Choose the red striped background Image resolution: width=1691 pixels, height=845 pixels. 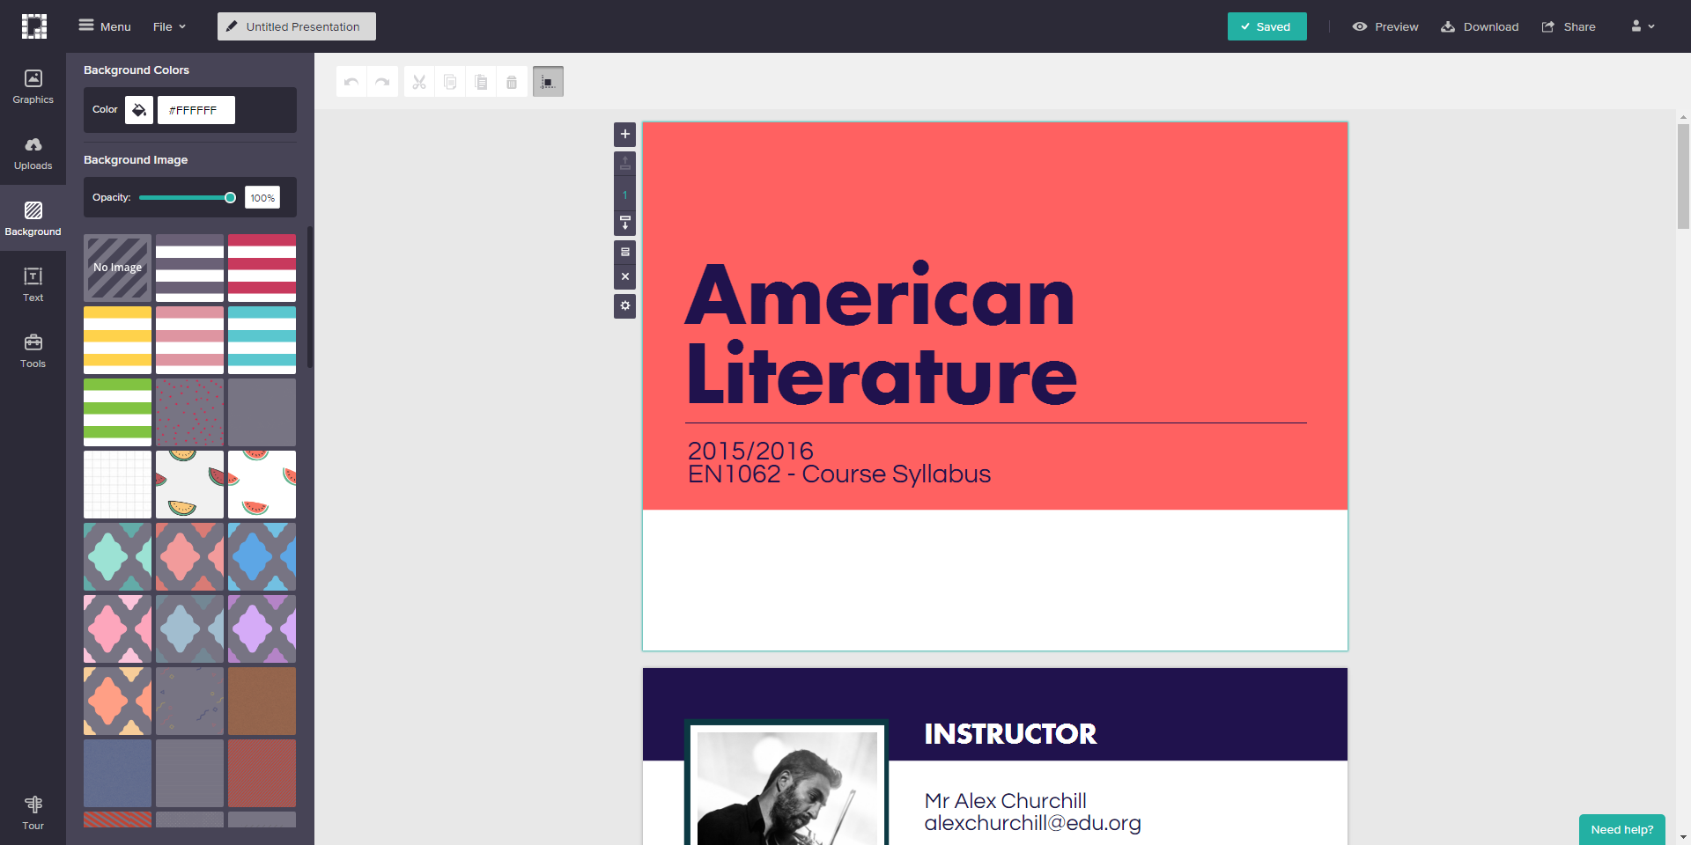pos(262,268)
